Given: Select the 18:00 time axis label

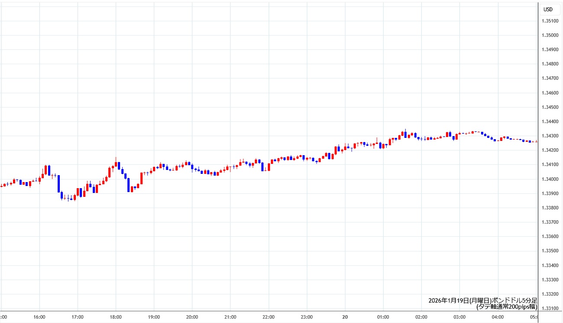Looking at the screenshot, I should point(116,317).
